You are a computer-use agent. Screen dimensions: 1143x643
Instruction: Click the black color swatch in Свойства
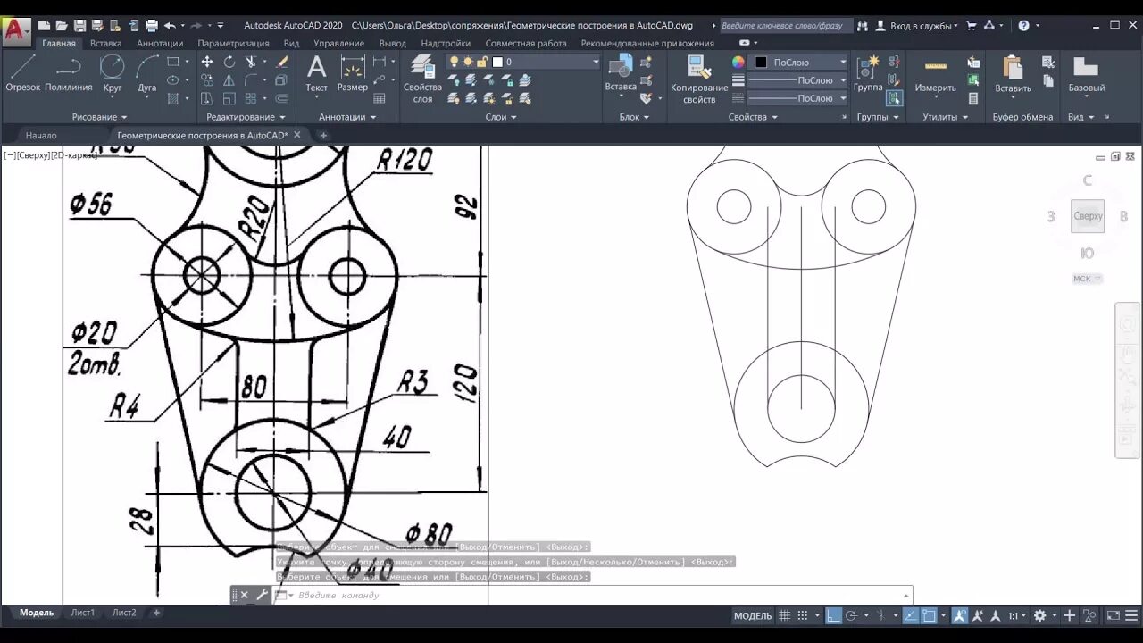761,62
